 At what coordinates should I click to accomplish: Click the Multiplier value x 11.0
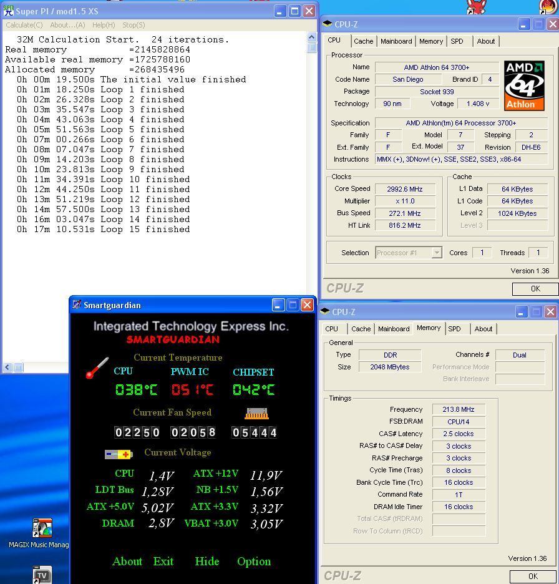(x=405, y=201)
